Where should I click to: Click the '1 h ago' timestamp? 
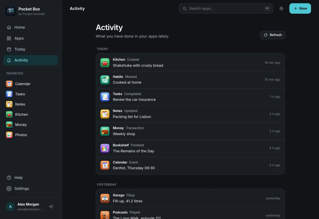pos(275,97)
